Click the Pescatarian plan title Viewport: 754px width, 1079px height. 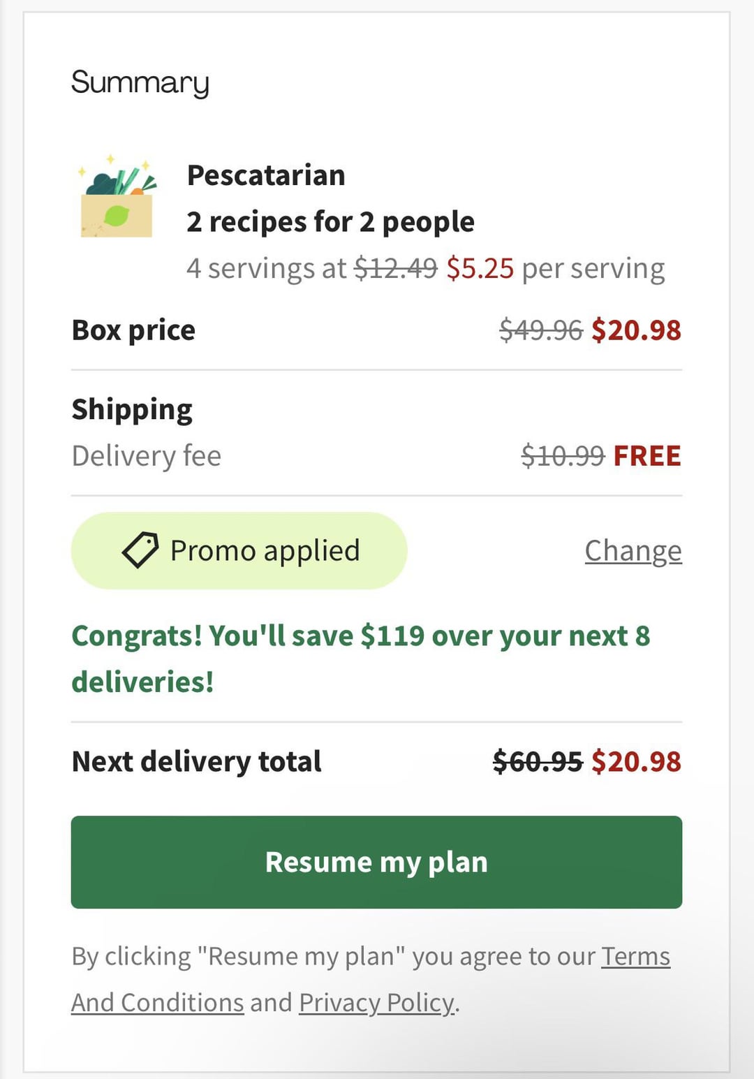266,175
